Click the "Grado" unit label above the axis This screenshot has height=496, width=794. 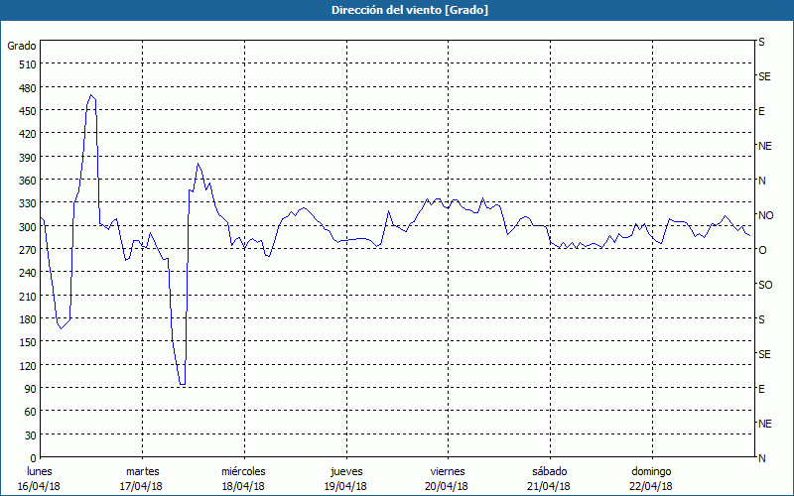(22, 46)
